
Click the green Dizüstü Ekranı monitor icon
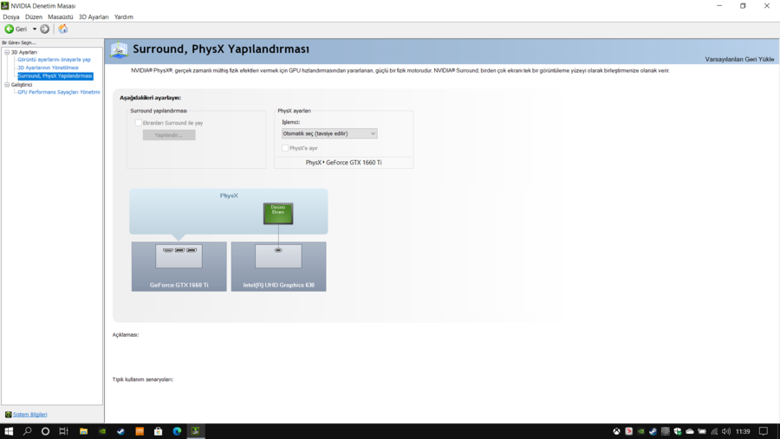(278, 213)
